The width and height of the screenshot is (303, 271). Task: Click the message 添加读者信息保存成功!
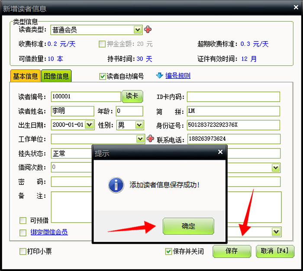164,185
